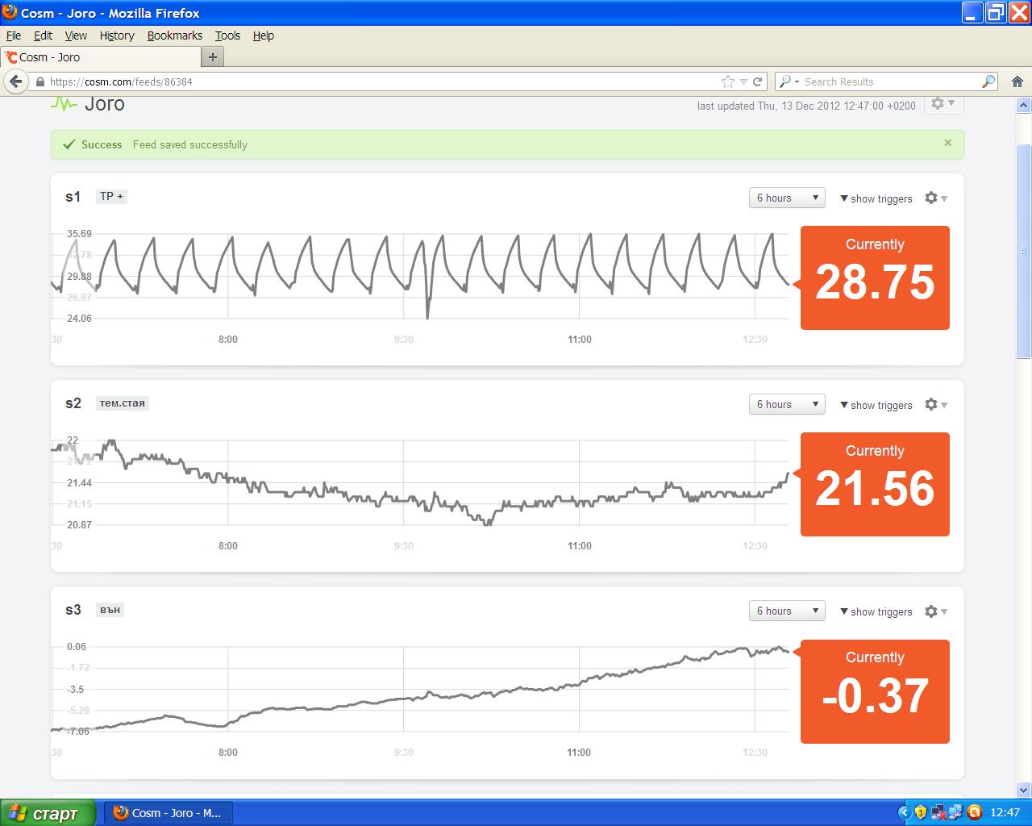Click the browser Back arrow button
Screen dimensions: 1032x826
[16, 81]
